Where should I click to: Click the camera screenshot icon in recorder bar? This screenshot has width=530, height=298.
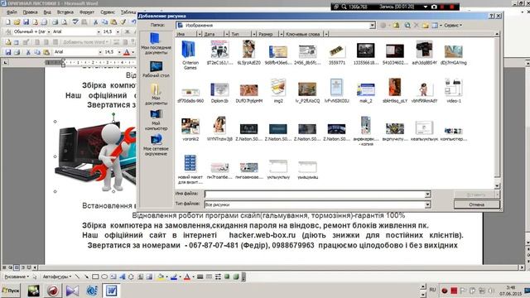click(434, 7)
